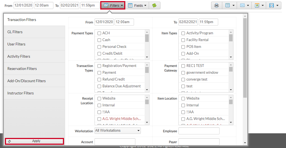This screenshot has height=148, width=286.
Task: Click the green refresh arrows icon
Action: (154, 5)
